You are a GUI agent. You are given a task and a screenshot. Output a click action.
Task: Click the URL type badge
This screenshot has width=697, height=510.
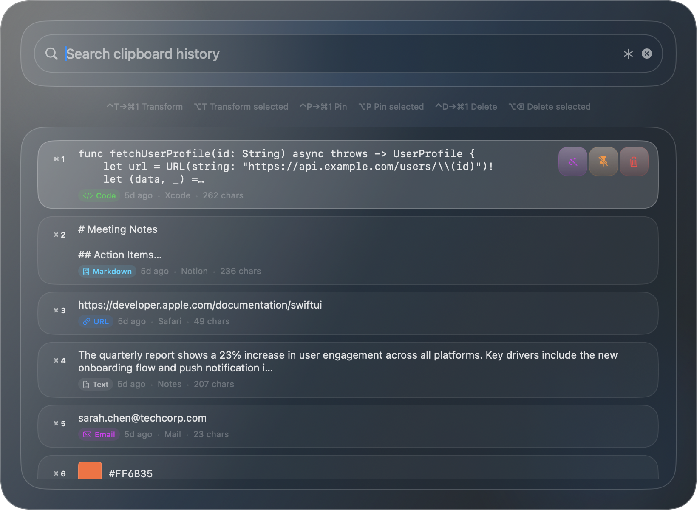(96, 321)
